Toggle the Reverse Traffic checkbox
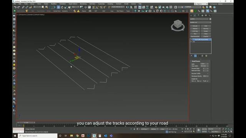Screen dimensions: 246x138 [x=208, y=73]
